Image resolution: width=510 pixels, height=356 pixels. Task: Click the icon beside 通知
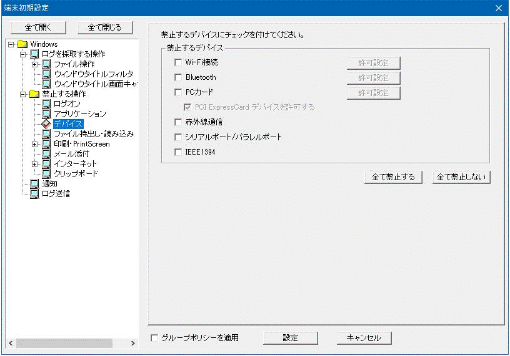point(34,184)
